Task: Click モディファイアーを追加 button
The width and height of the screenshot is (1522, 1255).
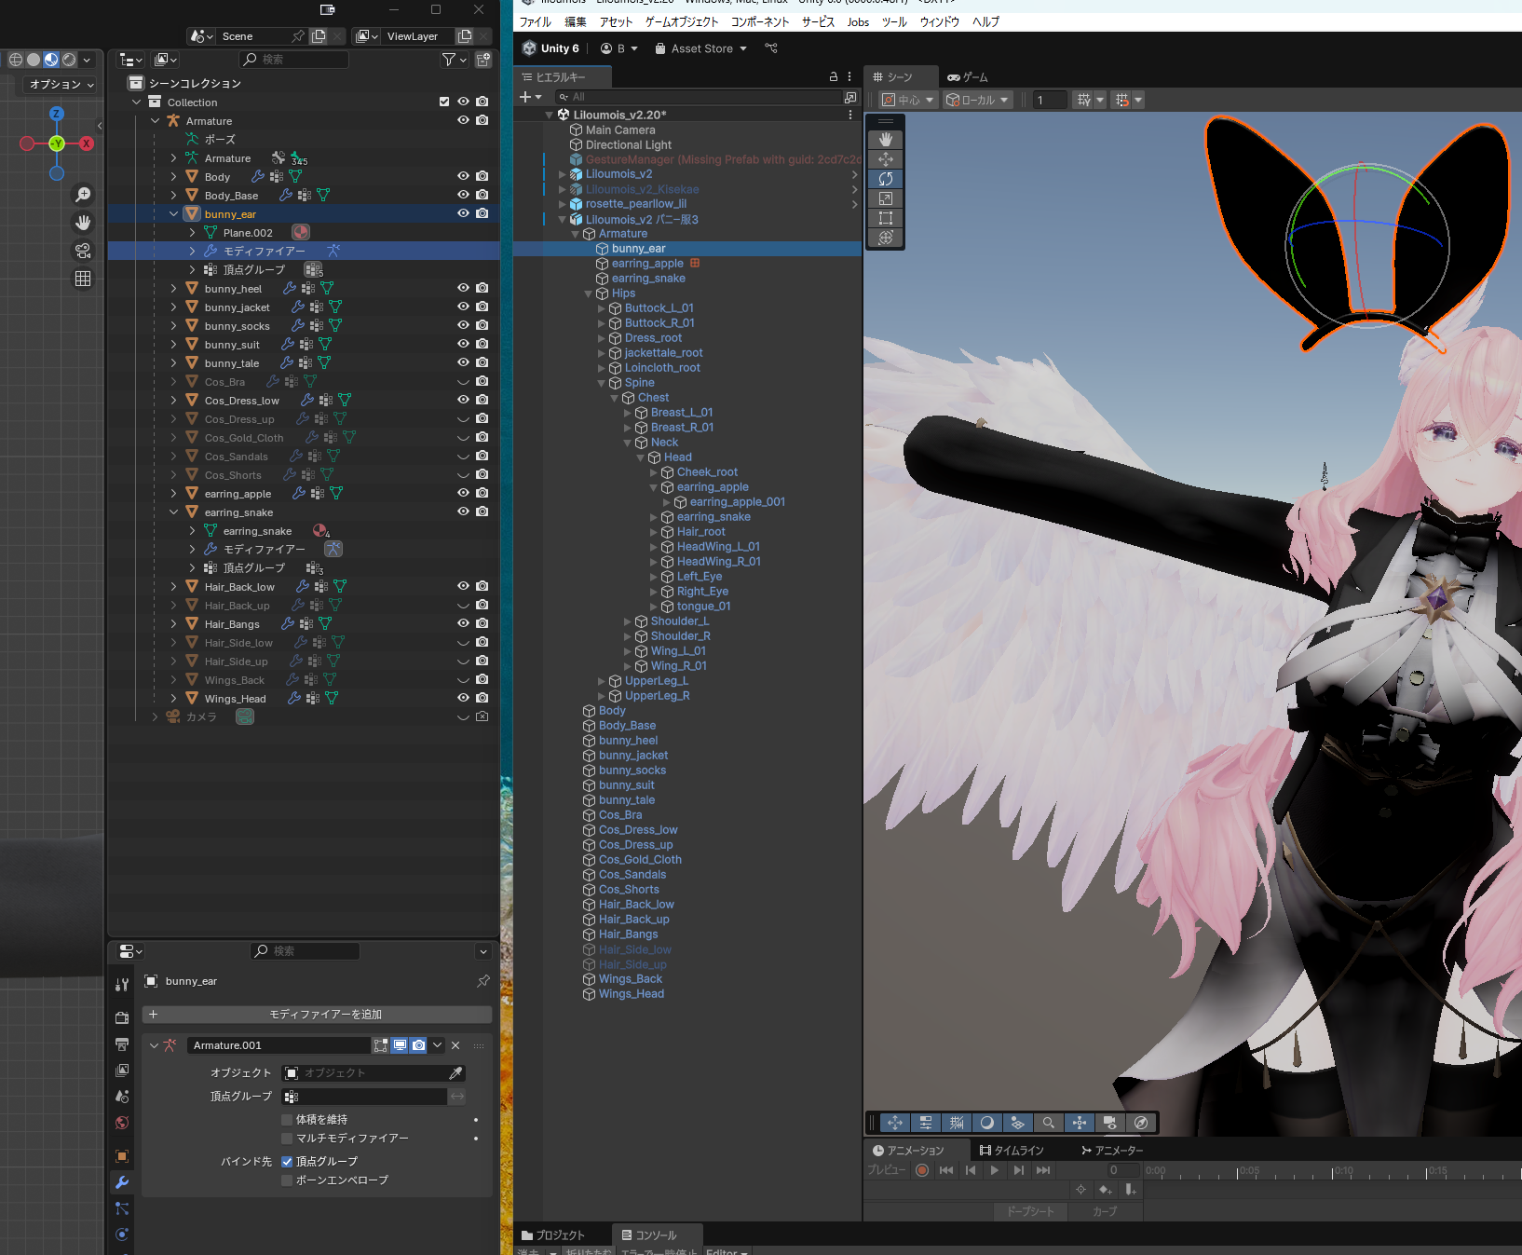Action: (x=317, y=1015)
